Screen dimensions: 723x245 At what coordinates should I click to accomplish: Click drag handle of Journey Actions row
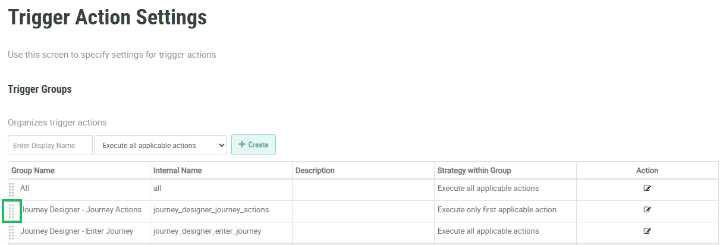pos(11,211)
